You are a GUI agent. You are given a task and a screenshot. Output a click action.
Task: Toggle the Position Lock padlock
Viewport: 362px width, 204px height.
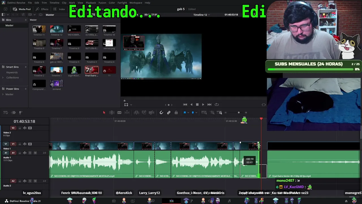pos(176,112)
